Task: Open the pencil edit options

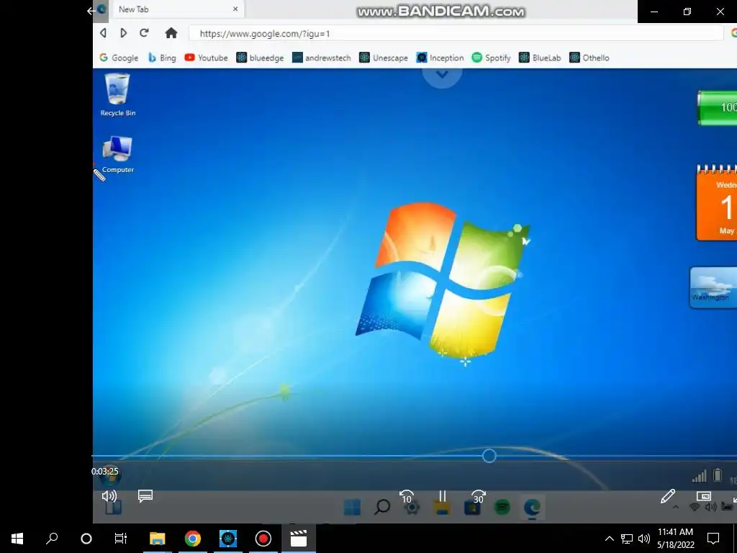Action: point(667,496)
